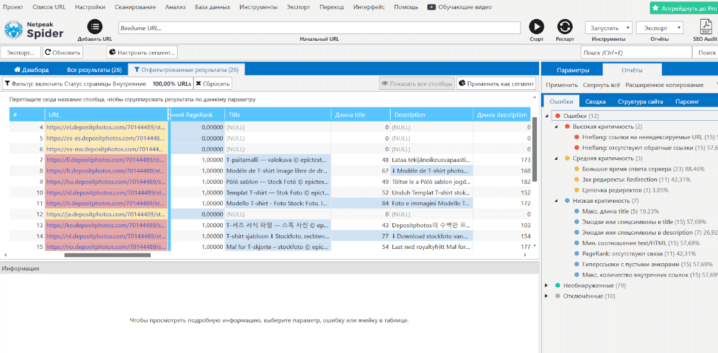Click the Поиск search button
The height and width of the screenshot is (353, 718).
(706, 52)
